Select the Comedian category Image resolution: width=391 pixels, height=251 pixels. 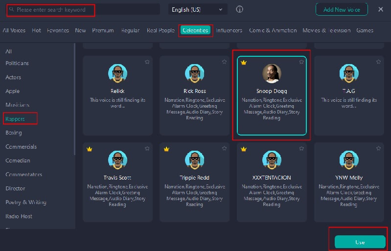(18, 160)
